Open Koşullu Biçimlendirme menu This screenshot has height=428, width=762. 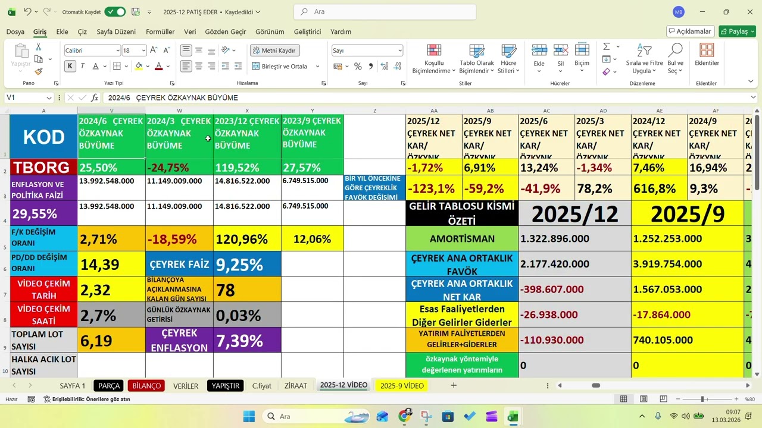[433, 59]
